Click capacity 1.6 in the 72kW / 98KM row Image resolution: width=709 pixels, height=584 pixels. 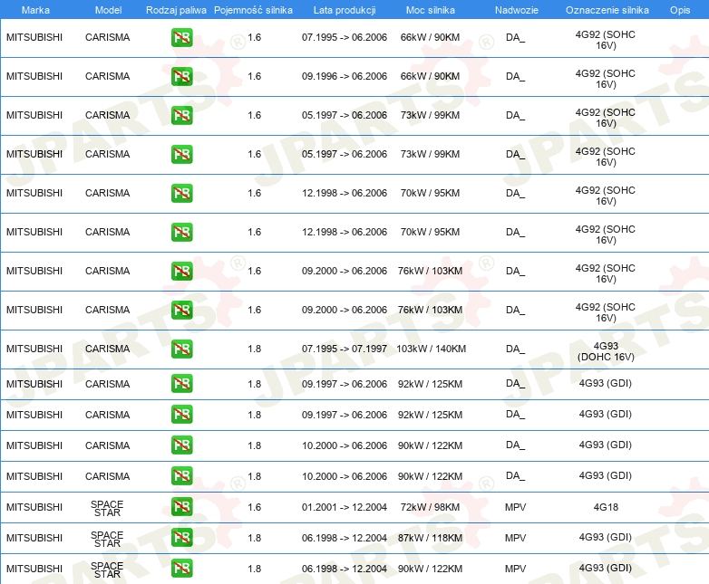[255, 507]
